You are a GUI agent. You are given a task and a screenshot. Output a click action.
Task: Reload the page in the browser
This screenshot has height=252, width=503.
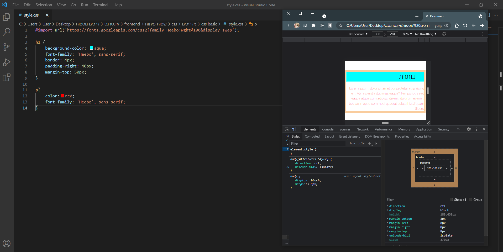[465, 25]
